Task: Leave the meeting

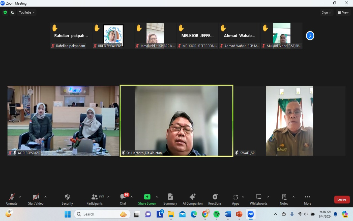Action: click(x=342, y=199)
